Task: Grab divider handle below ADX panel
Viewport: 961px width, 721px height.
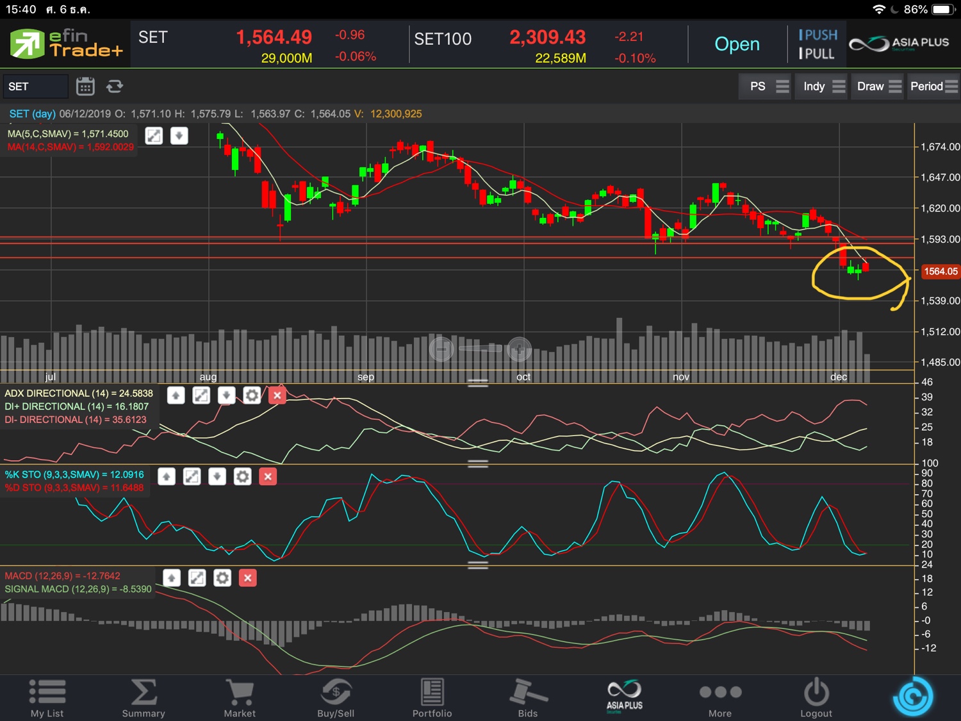Action: click(478, 463)
